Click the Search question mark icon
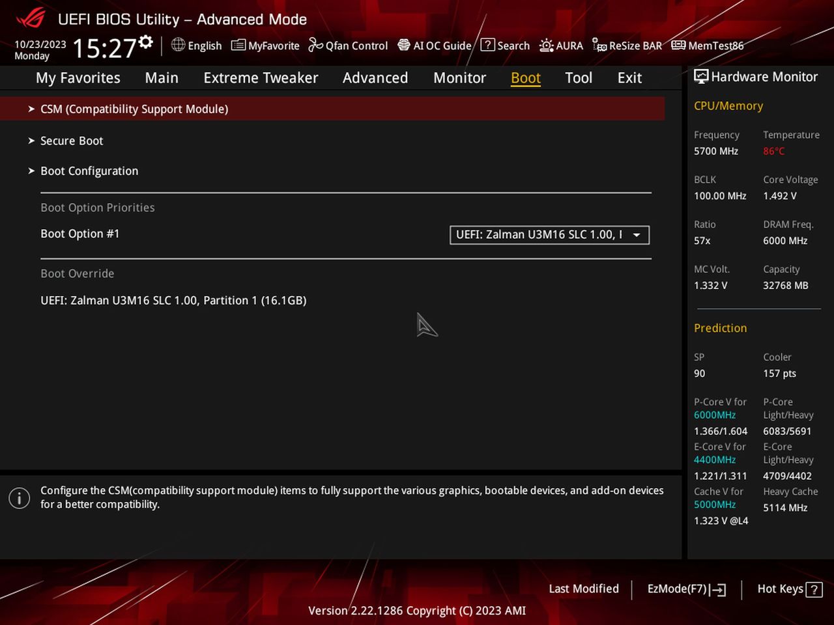The height and width of the screenshot is (625, 834). pyautogui.click(x=487, y=45)
